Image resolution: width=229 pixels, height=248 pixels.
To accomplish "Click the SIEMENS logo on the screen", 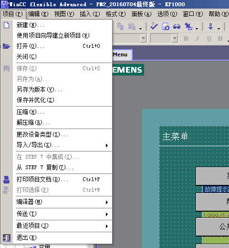I will (x=128, y=70).
